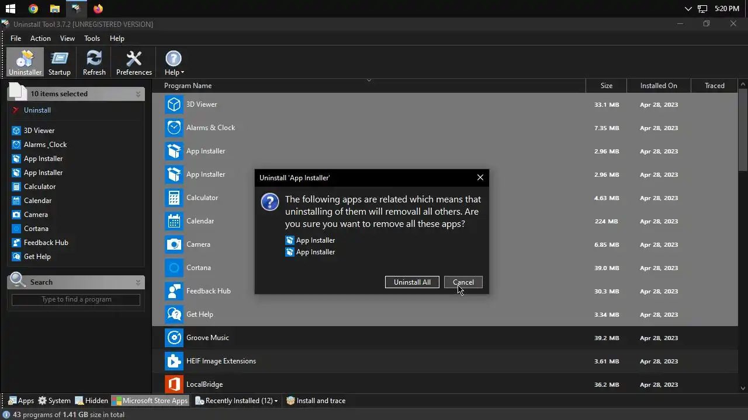The width and height of the screenshot is (748, 420).
Task: Open Firefox from the taskbar
Action: 98,9
